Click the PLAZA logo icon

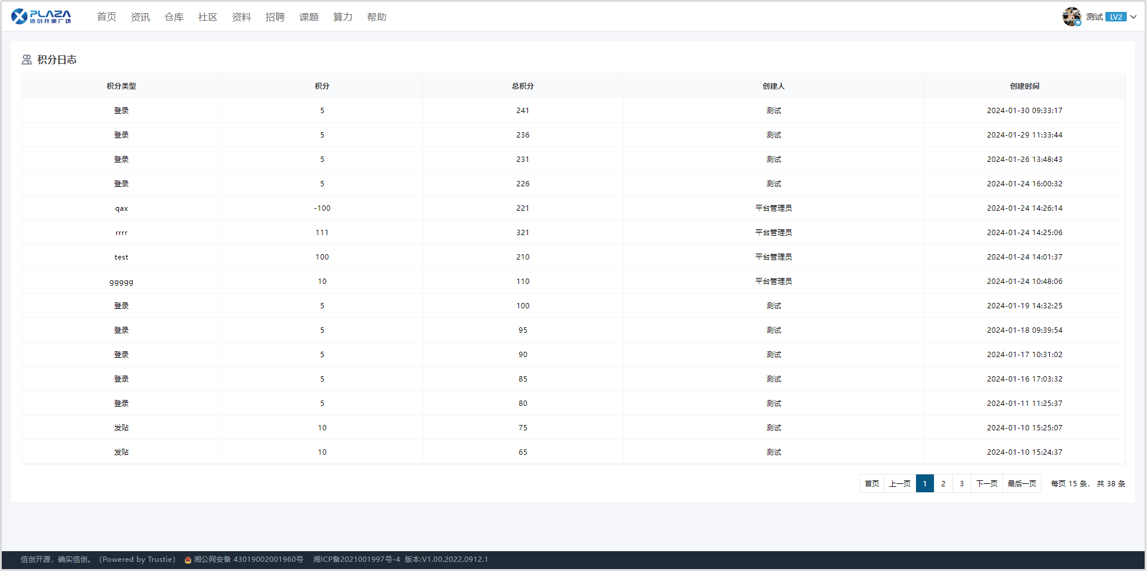(x=40, y=17)
